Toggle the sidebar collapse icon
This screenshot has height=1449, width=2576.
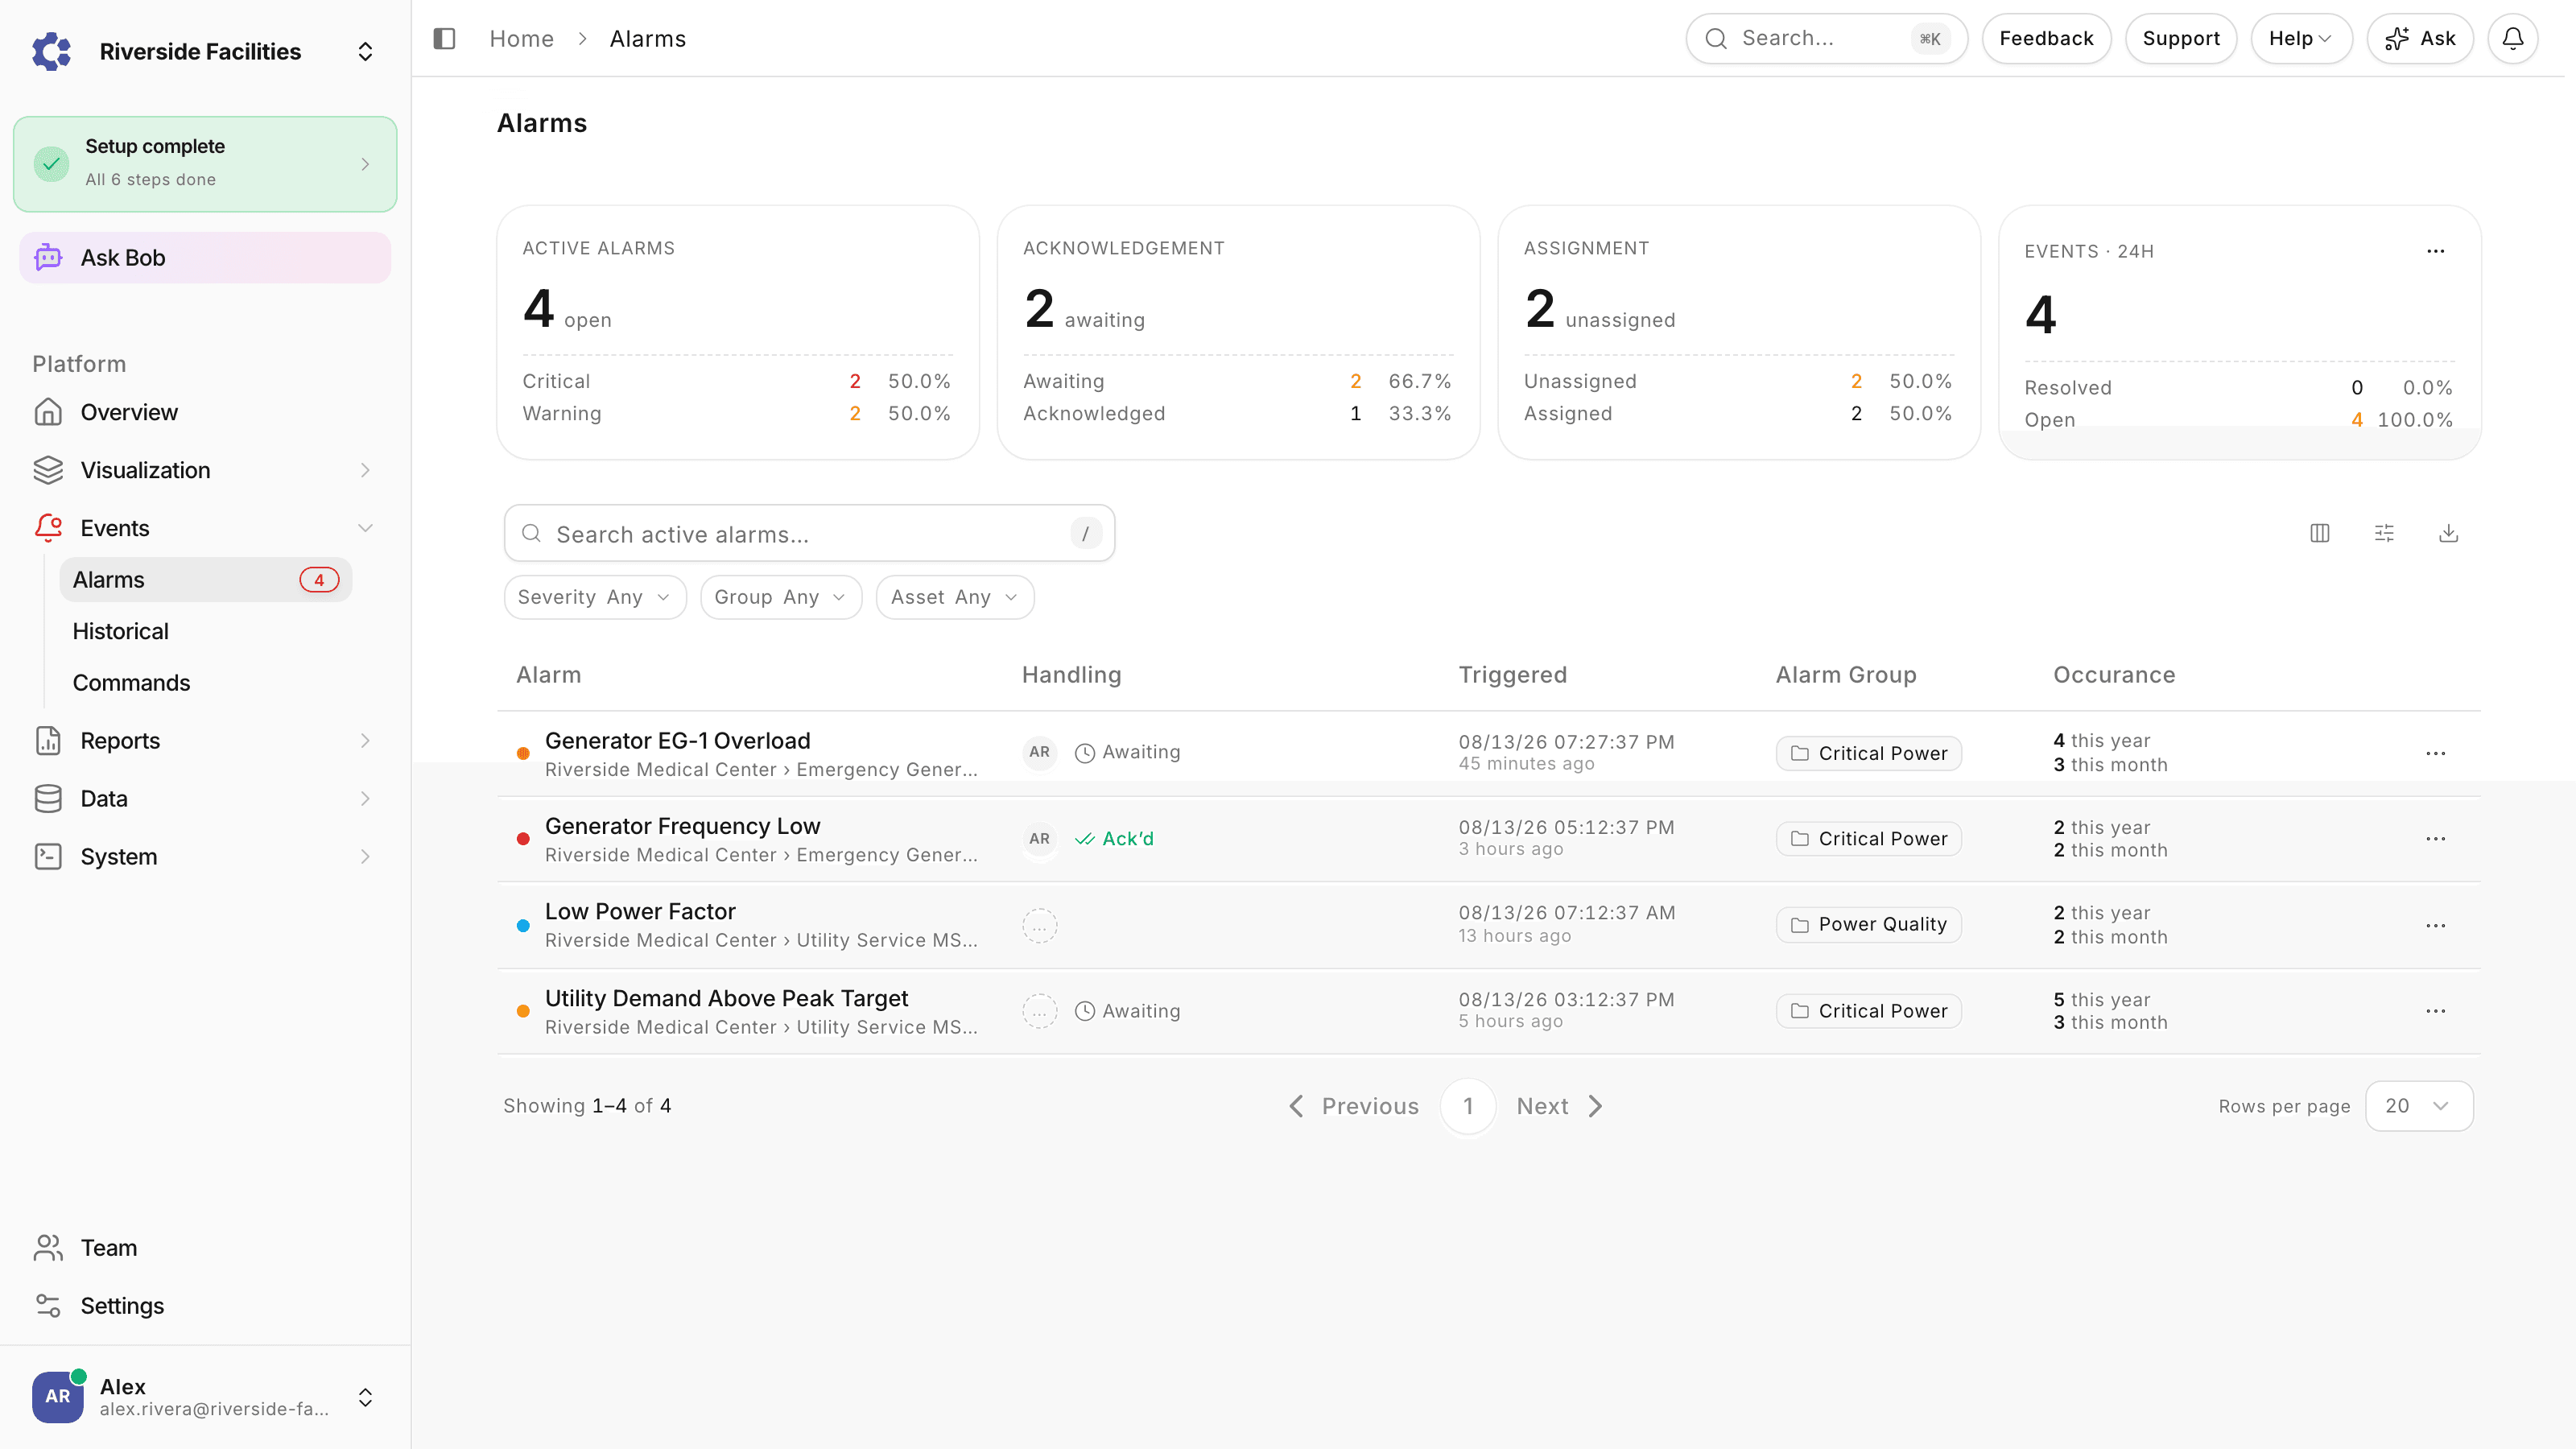pyautogui.click(x=444, y=38)
